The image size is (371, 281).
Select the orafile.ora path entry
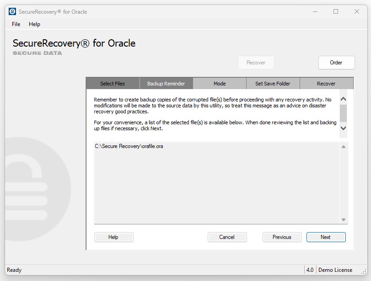[129, 147]
